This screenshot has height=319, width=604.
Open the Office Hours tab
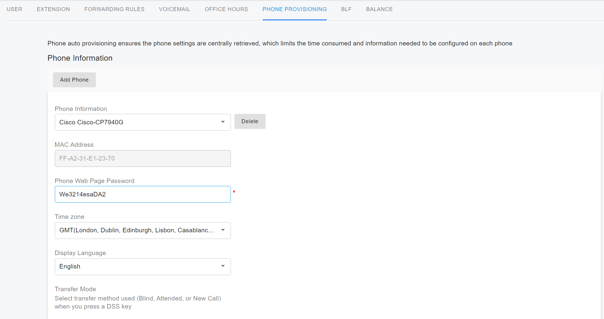coord(226,9)
